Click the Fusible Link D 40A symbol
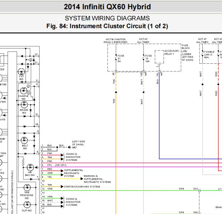The width and height of the screenshot is (222, 214). tap(203, 54)
